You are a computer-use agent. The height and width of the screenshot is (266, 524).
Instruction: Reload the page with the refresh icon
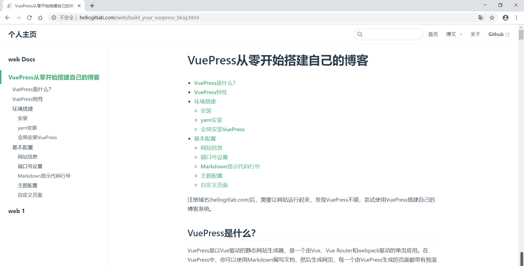pos(29,18)
